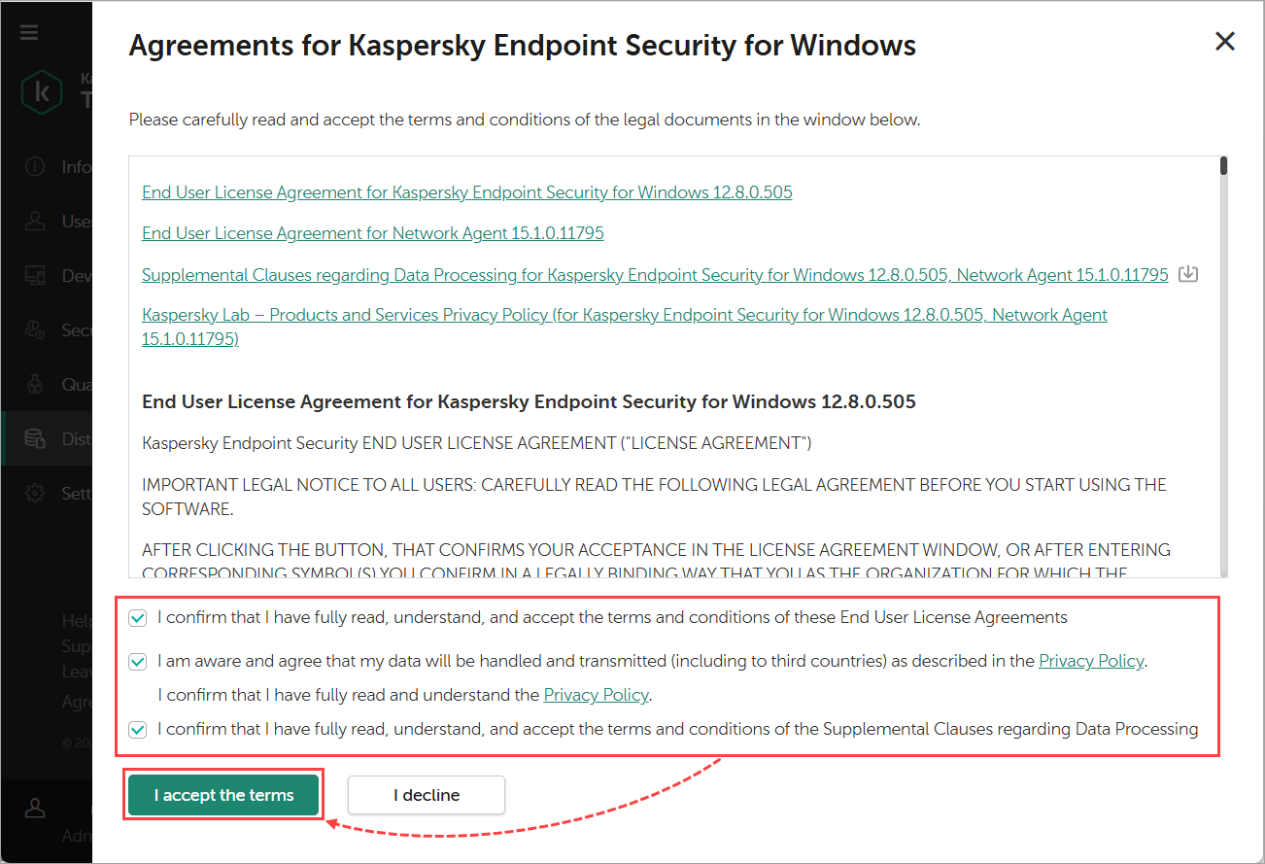Image resolution: width=1265 pixels, height=864 pixels.
Task: Open the Quarantine flask icon in sidebar
Action: click(x=35, y=385)
